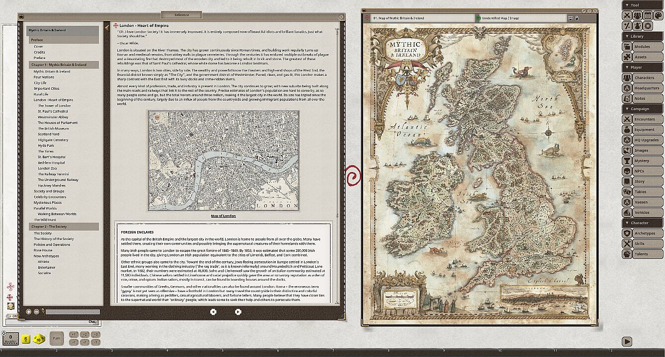Open the Modules library button
The image size is (665, 357).
pos(647,47)
